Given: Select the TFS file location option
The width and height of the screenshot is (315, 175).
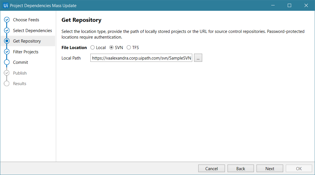Looking at the screenshot, I should tap(133, 48).
